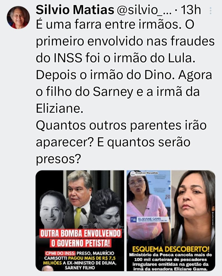Click the OUTRA BOMBA ENVOLVENDO red headline

tap(80, 234)
